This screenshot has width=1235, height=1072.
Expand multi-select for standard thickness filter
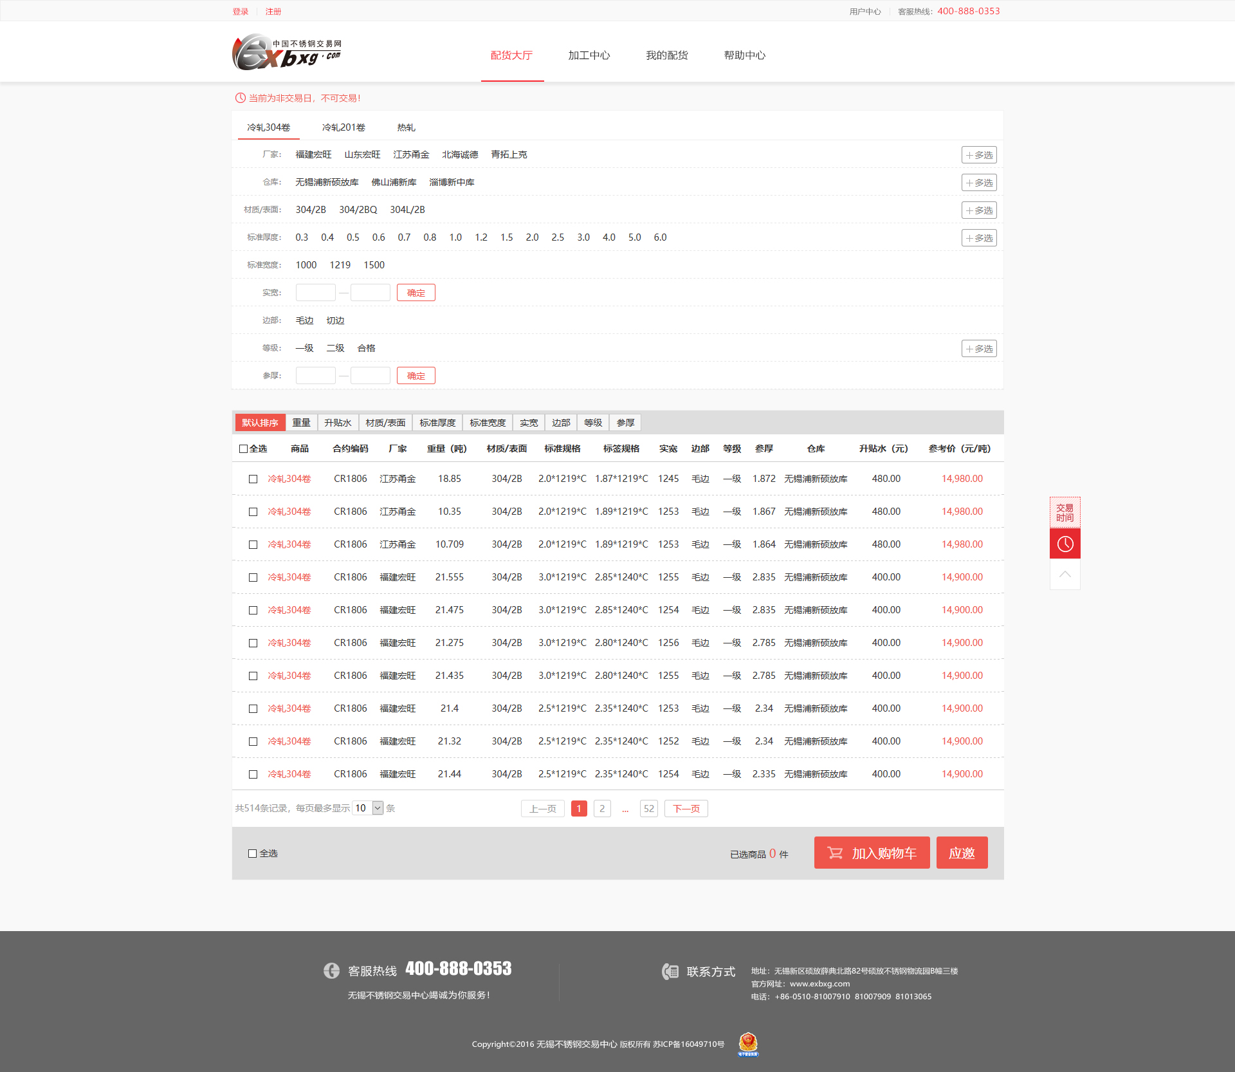(x=978, y=238)
